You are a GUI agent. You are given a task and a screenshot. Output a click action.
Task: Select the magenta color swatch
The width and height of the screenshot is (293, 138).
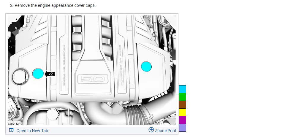pos(182,120)
